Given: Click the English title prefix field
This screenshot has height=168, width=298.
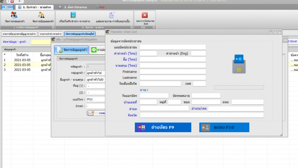Looking at the screenshot, I should (x=199, y=53).
